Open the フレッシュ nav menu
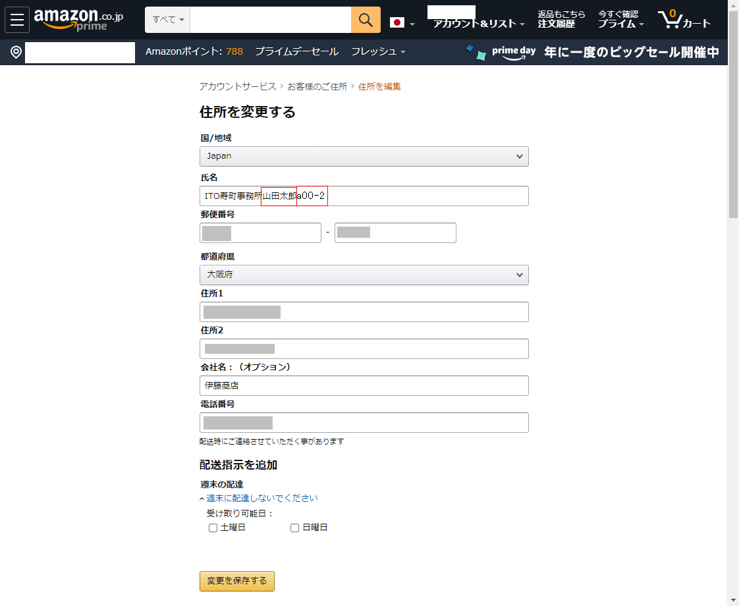 click(x=377, y=51)
